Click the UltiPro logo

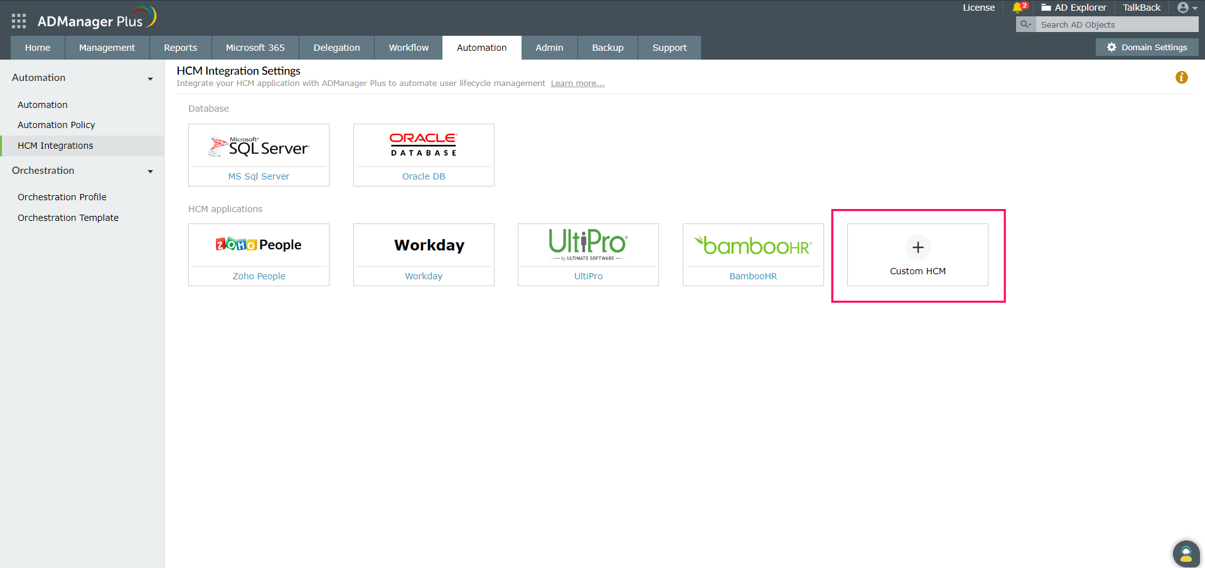pyautogui.click(x=588, y=244)
